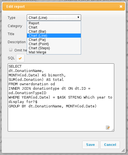This screenshot has height=155, width=128.
Task: Choose Chart (Point) option
Action: tap(54, 44)
